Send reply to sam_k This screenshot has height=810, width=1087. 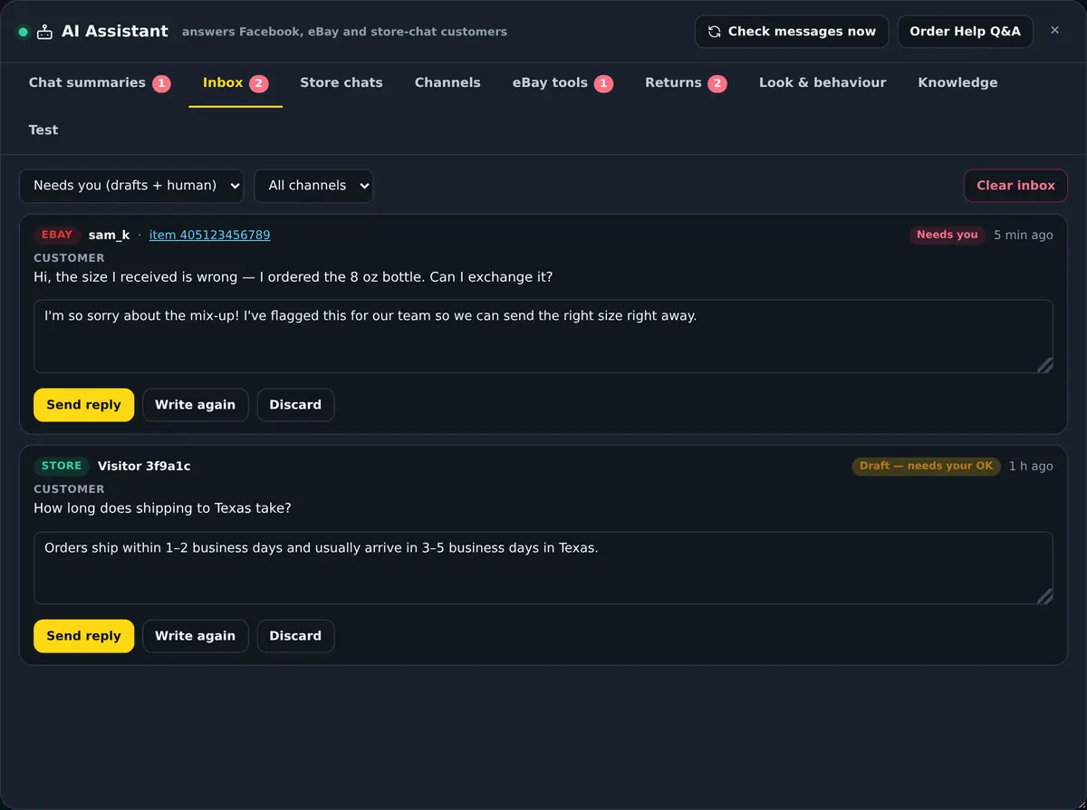(x=83, y=405)
